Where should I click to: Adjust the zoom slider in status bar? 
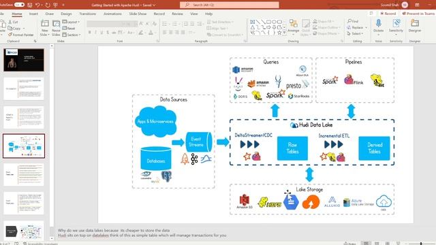(x=421, y=244)
